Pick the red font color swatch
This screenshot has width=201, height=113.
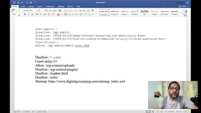click(x=58, y=14)
